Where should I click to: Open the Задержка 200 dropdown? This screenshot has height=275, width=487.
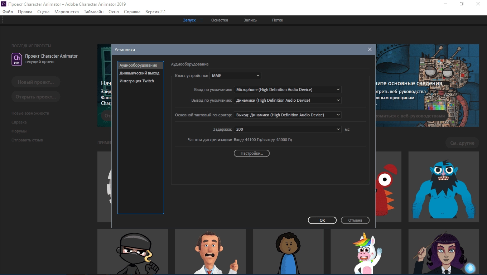288,129
